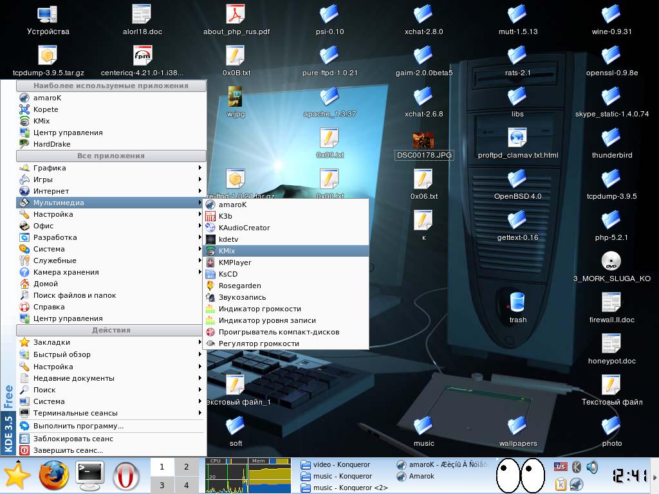The height and width of the screenshot is (494, 659).
Task: Launch KMPlayer from the submenu
Action: coord(286,262)
